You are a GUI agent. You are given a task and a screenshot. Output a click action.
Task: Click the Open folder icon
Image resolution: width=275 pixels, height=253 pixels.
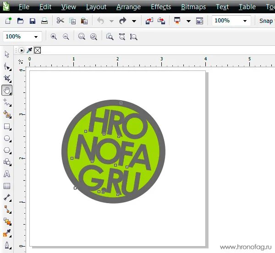(x=20, y=21)
